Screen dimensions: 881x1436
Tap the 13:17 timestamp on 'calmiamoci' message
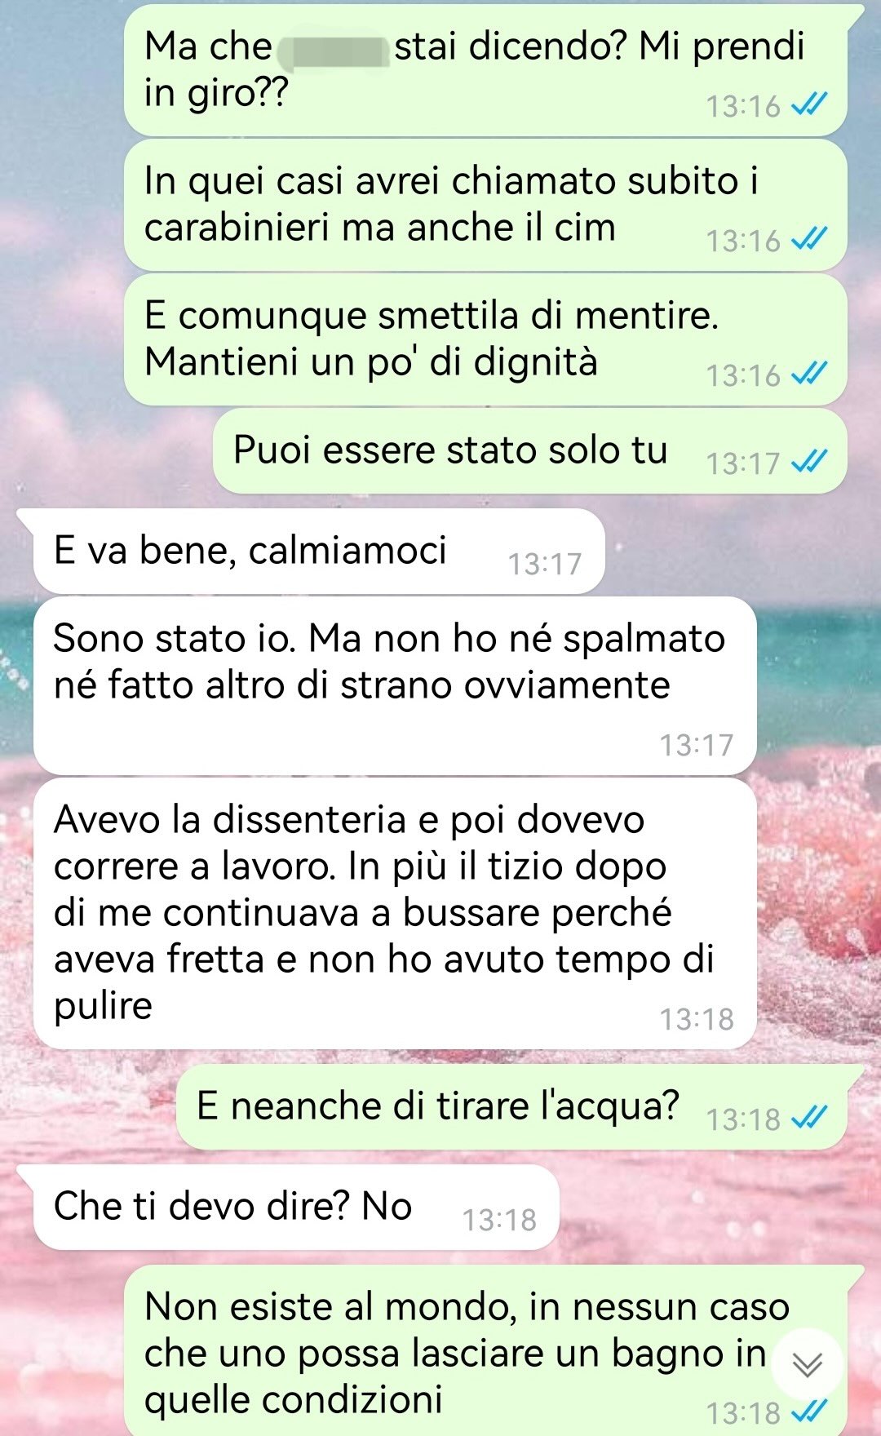coord(545,564)
